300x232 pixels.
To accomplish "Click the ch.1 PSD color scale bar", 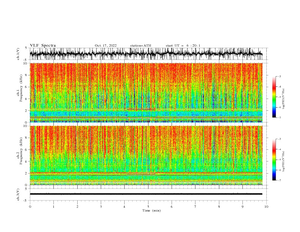I will coord(274,97).
